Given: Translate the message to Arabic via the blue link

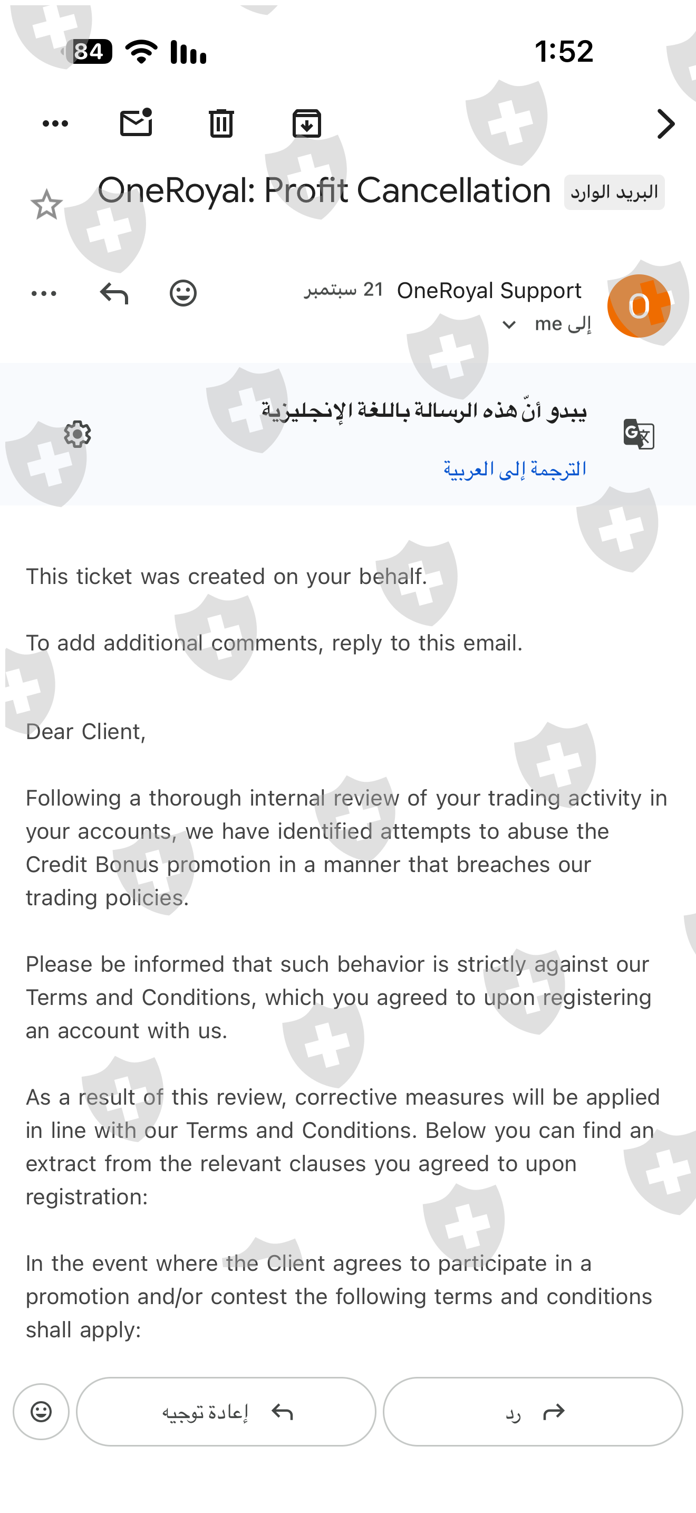Looking at the screenshot, I should tap(515, 468).
